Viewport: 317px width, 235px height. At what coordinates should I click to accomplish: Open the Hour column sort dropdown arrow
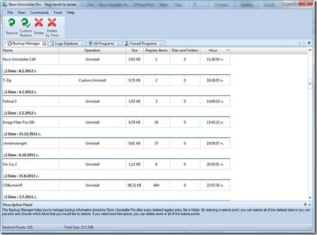[x=227, y=50]
